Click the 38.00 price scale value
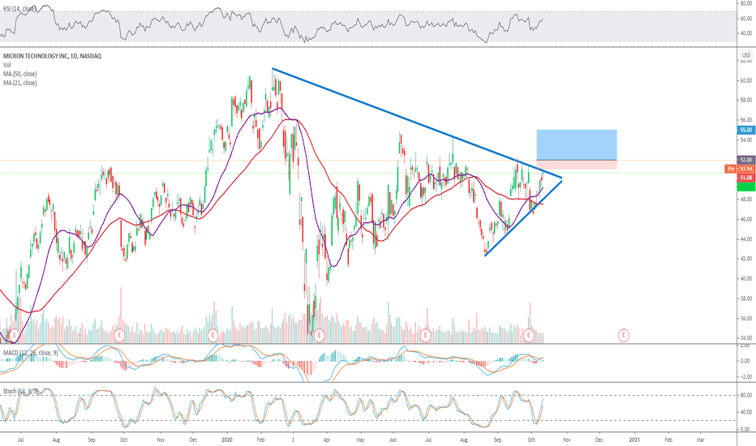 tap(746, 298)
